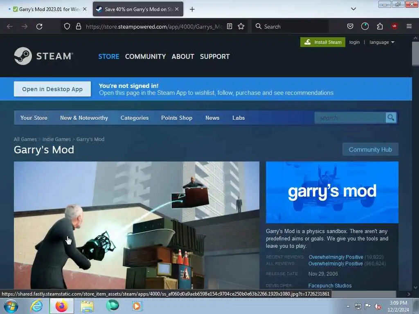Screen dimensions: 419x314
Task: Open Firefox hamburger menu
Action: coord(409,26)
